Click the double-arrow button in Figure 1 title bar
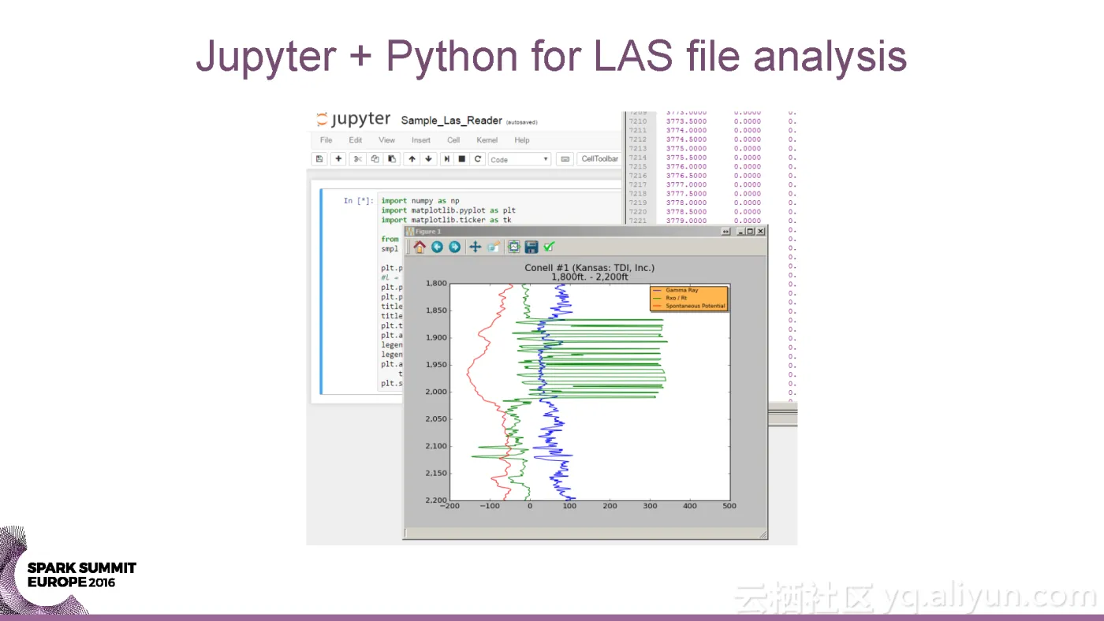The image size is (1104, 621). [x=726, y=232]
